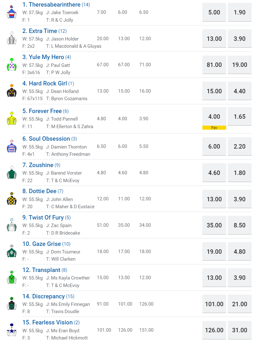Choose Yule My Hero win odds 81.00

pos(214,65)
